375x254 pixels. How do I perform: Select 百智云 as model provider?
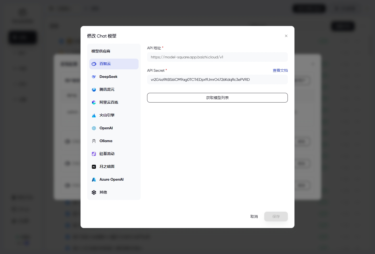pos(114,64)
